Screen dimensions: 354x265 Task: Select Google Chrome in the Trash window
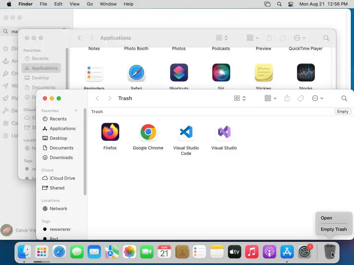click(148, 132)
